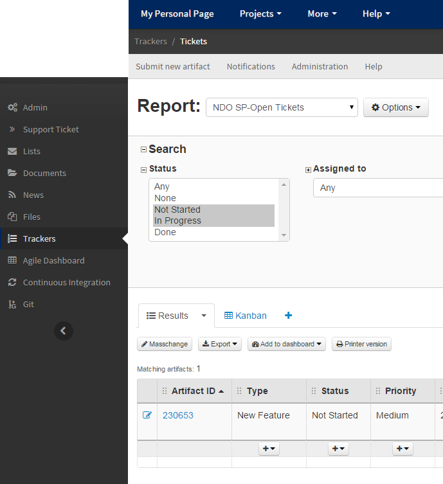Open the Export dropdown
This screenshot has height=484, width=443.
coord(219,344)
